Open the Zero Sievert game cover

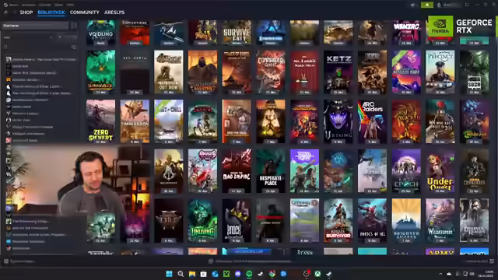click(100, 121)
